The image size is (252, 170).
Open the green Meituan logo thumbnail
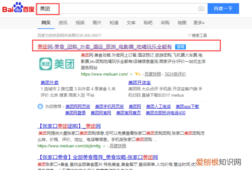pyautogui.click(x=57, y=64)
